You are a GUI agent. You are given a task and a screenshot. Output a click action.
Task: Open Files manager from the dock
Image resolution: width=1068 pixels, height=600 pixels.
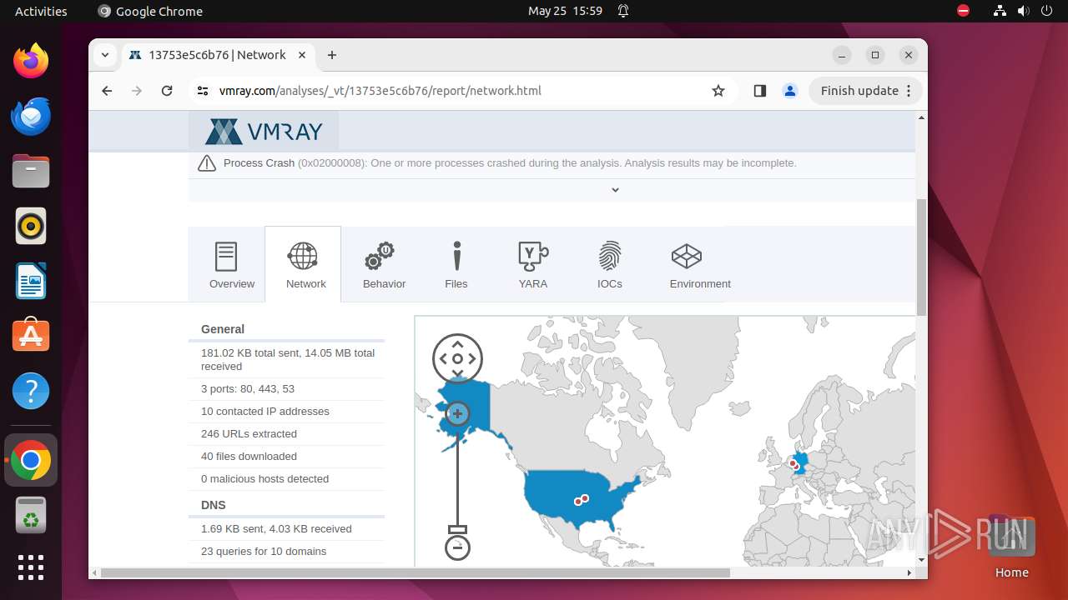[x=31, y=171]
